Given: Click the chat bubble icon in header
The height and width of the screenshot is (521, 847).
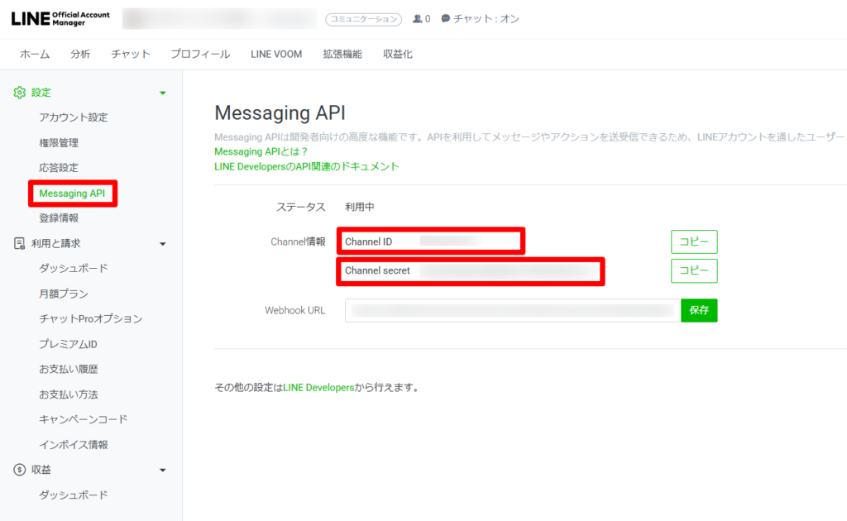Looking at the screenshot, I should (445, 19).
